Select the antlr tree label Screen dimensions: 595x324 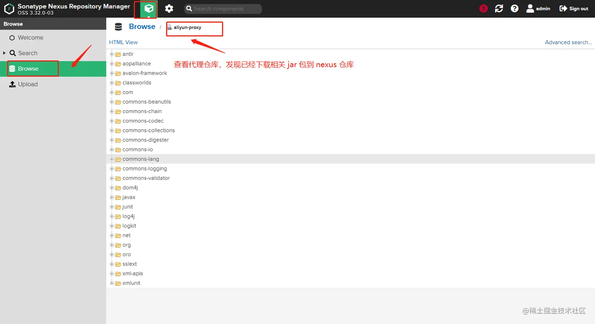click(x=128, y=54)
